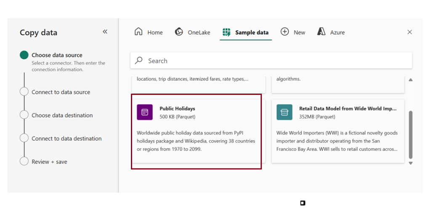Click the New plus circle icon
The height and width of the screenshot is (223, 431).
[x=285, y=32]
